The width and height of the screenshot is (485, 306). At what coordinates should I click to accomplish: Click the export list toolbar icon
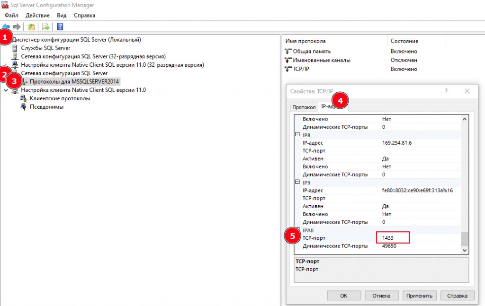(45, 27)
